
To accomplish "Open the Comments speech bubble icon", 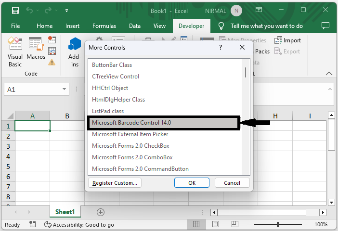I will coord(325,26).
